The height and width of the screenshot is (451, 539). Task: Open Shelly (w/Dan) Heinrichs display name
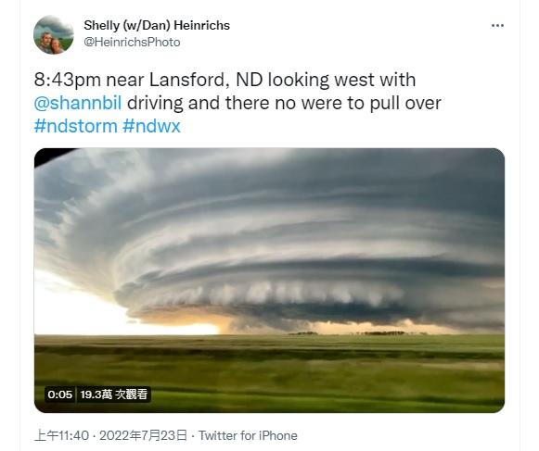[157, 25]
